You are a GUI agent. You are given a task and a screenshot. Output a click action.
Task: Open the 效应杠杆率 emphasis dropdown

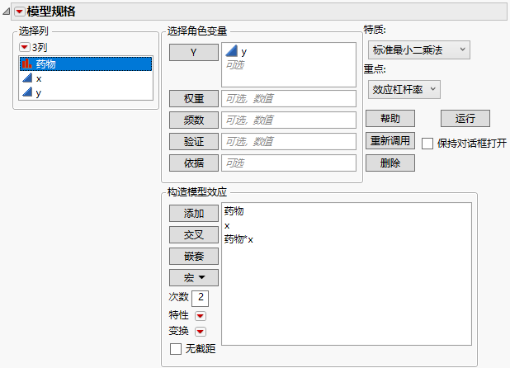(404, 89)
